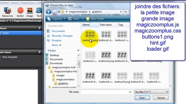The width and height of the screenshot is (186, 104).
Task: Click the Cancel button
Action: tap(161, 98)
